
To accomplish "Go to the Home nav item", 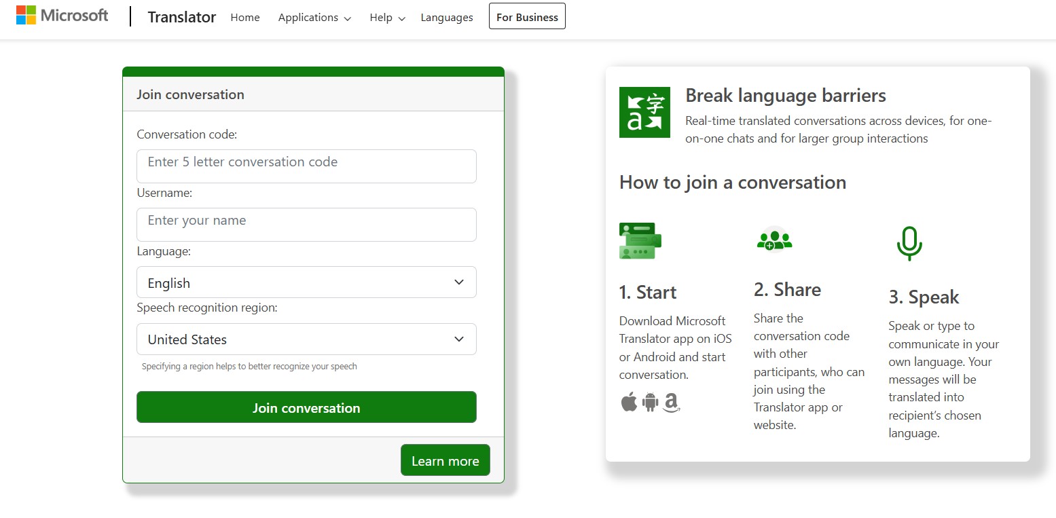I will tap(245, 18).
